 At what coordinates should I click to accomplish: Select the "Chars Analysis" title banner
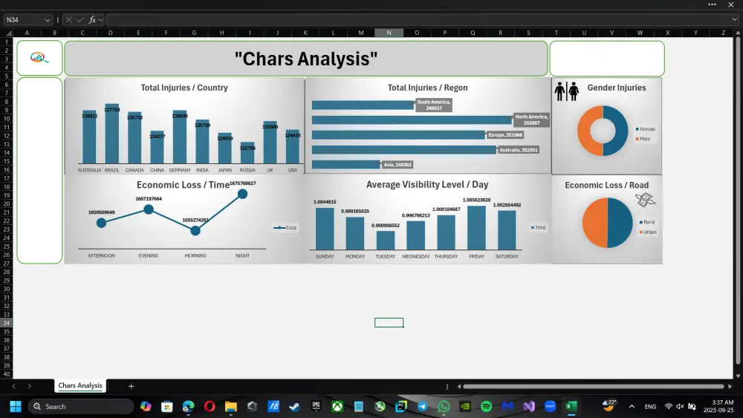tap(306, 59)
